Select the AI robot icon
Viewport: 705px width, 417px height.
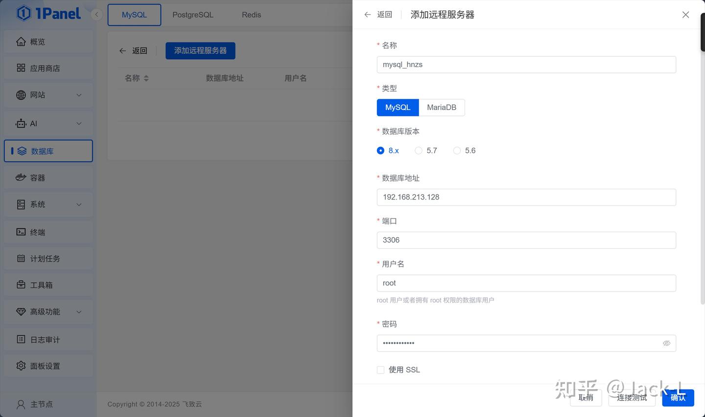[21, 123]
